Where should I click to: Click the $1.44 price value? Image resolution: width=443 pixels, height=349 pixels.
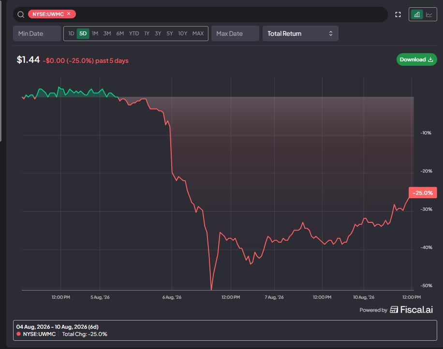[x=28, y=59]
